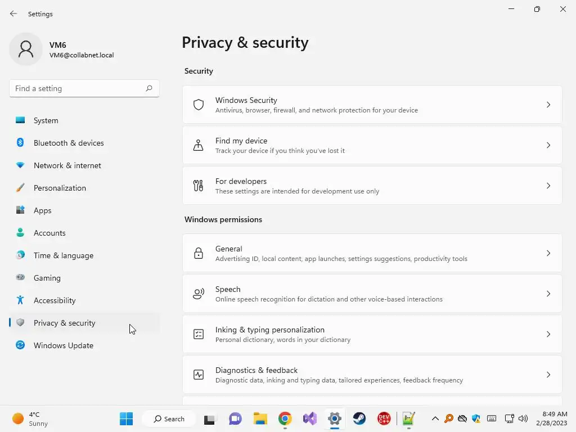Open Bluetooth & devices in sidebar
576x432 pixels.
(x=69, y=143)
